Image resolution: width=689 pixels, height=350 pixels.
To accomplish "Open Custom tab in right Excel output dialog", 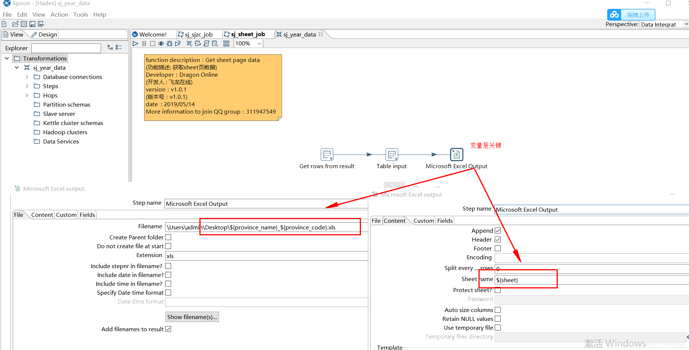I will click(x=424, y=221).
